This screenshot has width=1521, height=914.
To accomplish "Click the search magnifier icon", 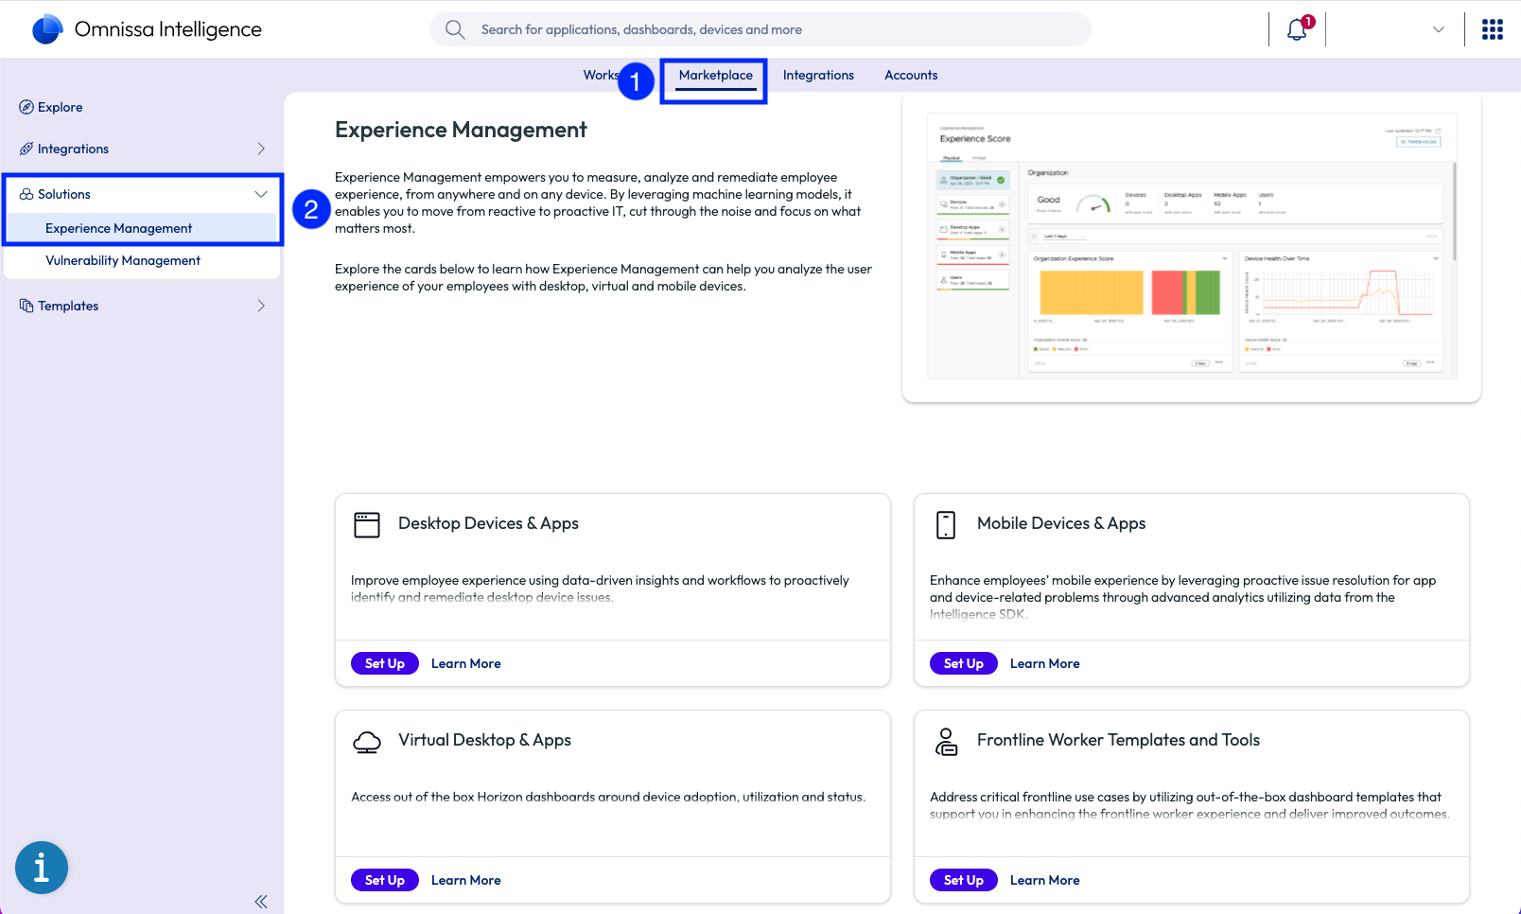I will 455,29.
